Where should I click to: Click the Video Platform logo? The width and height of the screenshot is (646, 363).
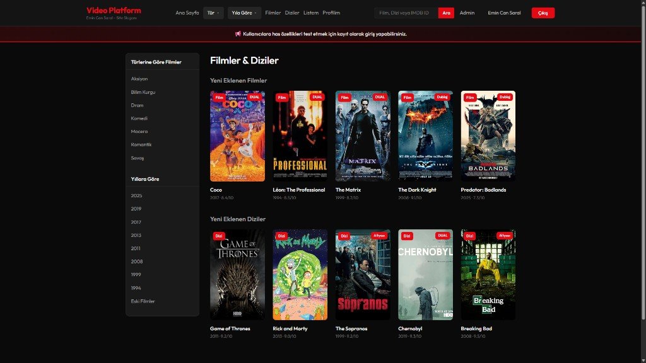[x=114, y=11]
